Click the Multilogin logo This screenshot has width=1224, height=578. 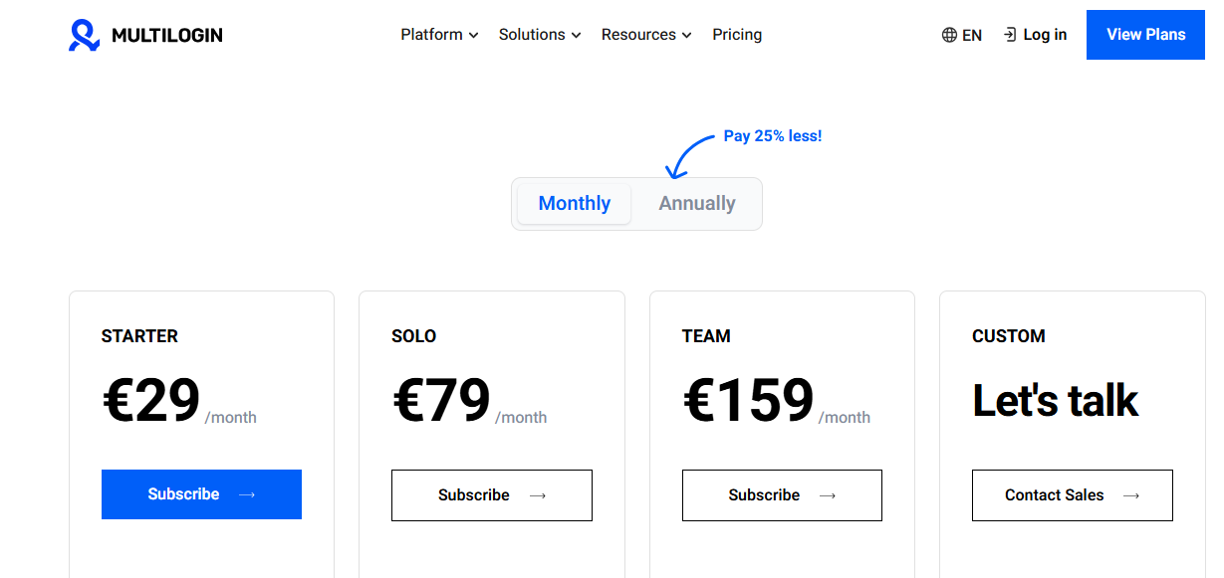[x=144, y=34]
